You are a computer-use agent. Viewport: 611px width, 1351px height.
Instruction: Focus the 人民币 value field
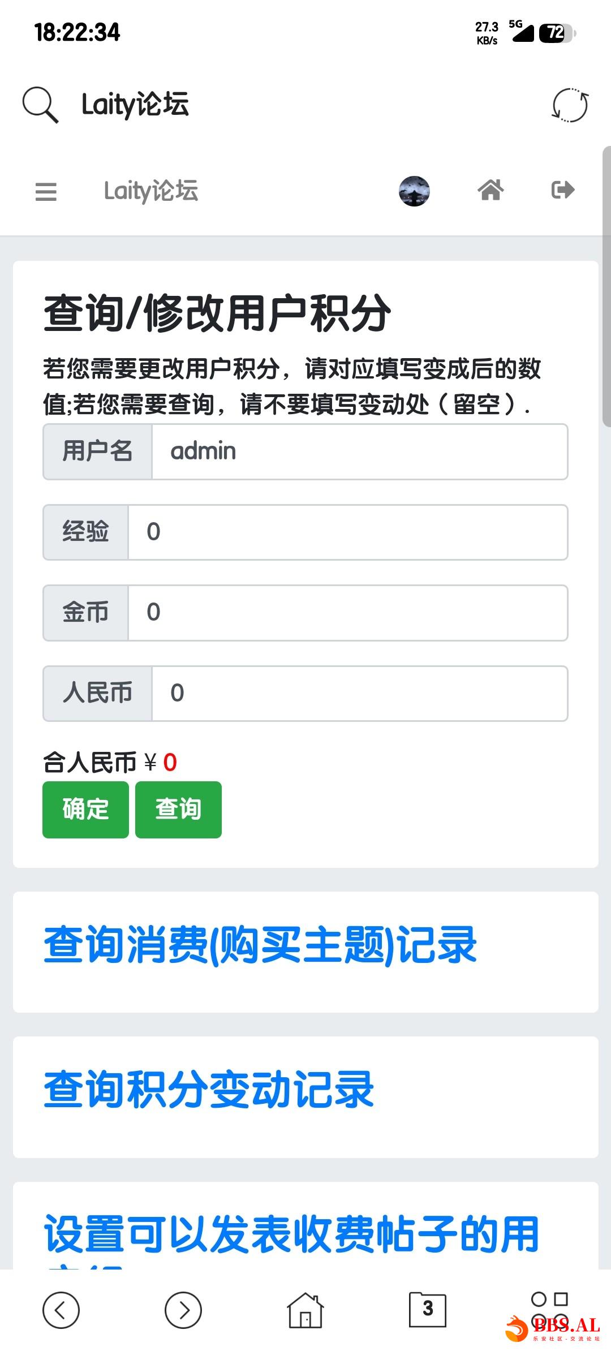pyautogui.click(x=360, y=694)
